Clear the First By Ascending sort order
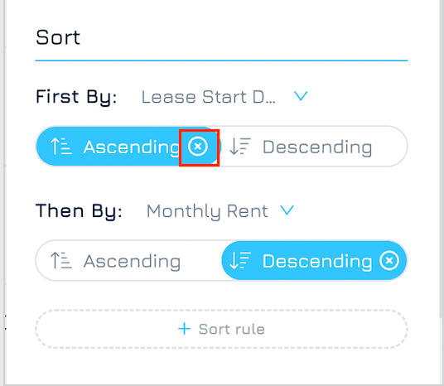The height and width of the screenshot is (386, 444). (198, 147)
